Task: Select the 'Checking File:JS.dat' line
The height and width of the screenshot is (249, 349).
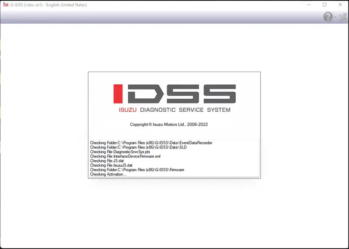Action: pos(107,161)
